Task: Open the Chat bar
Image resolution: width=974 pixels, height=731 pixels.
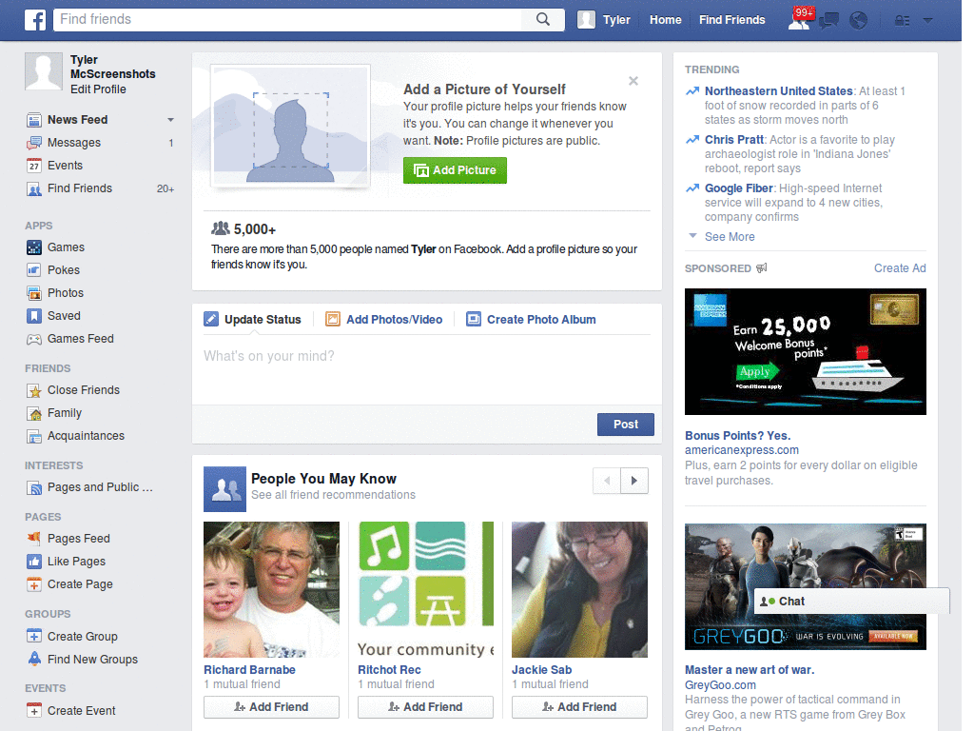Action: point(851,602)
